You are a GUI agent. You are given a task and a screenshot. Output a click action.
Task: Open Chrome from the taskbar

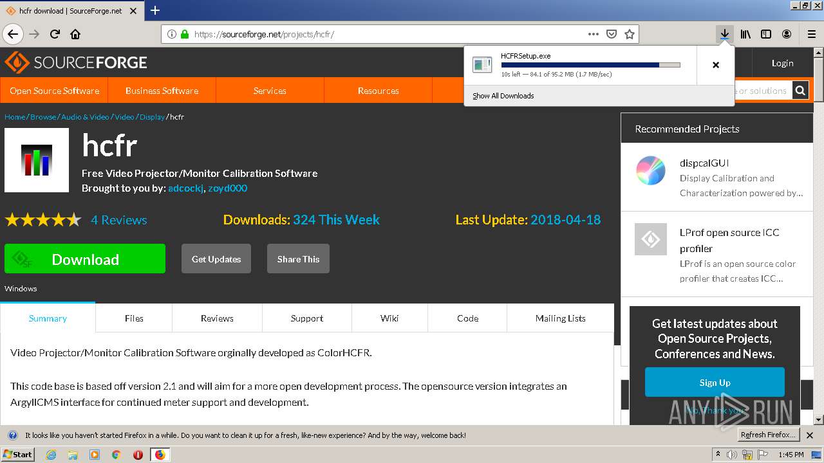click(x=117, y=455)
